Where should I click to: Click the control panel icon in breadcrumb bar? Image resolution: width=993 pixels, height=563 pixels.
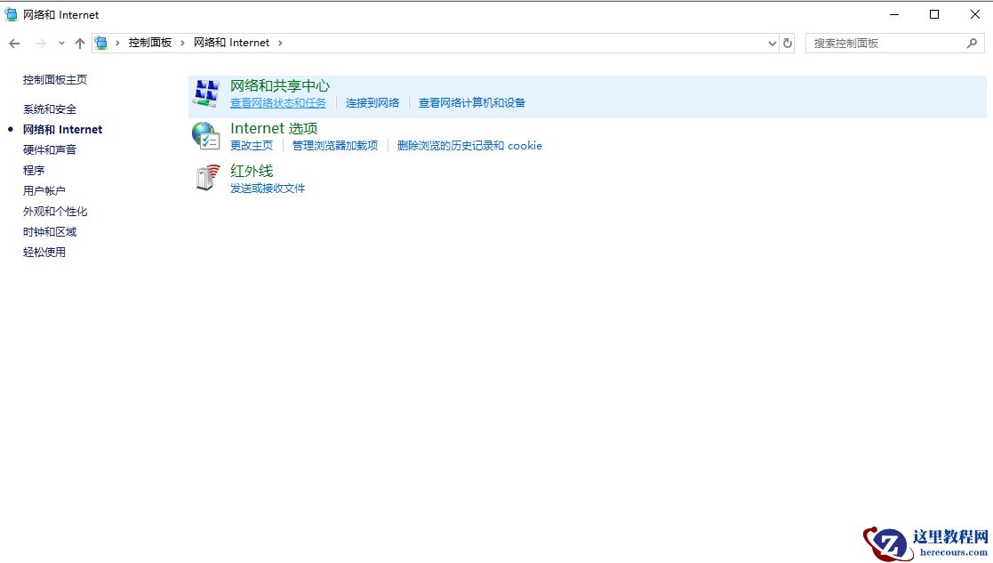point(100,42)
